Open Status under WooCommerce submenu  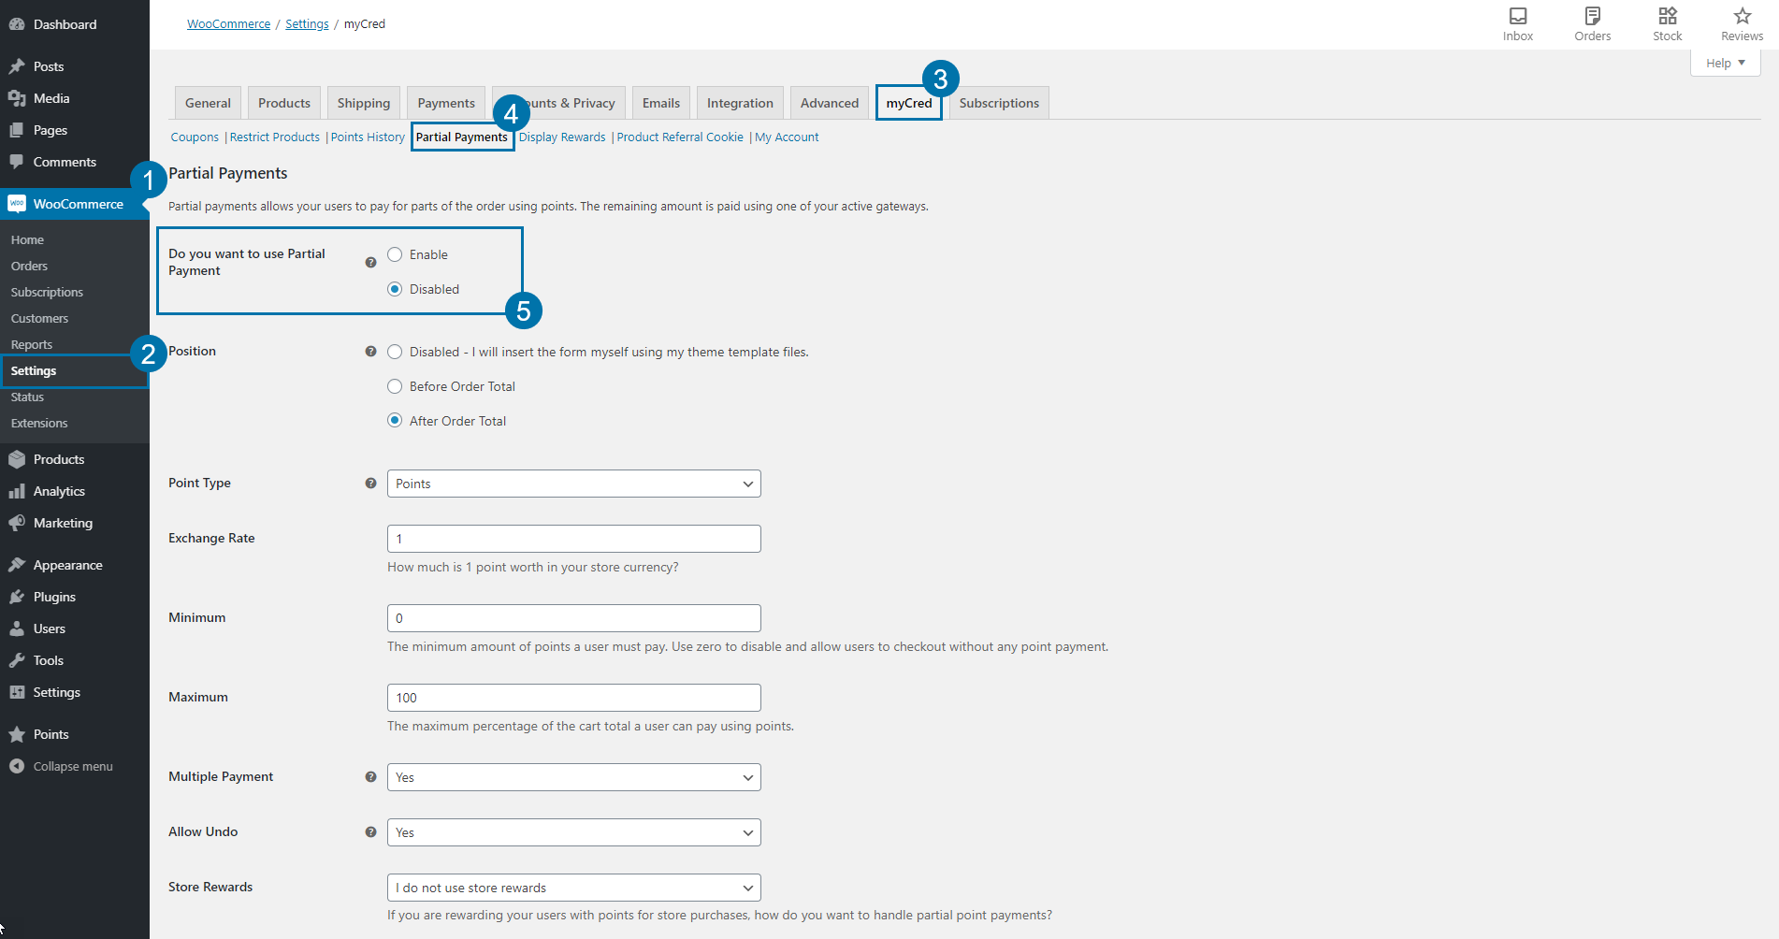click(27, 397)
